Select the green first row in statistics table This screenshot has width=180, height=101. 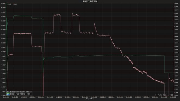point(19,93)
